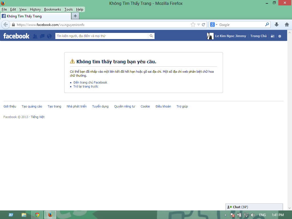
Task: Open the Firefox downloads arrow
Action: pos(277,25)
